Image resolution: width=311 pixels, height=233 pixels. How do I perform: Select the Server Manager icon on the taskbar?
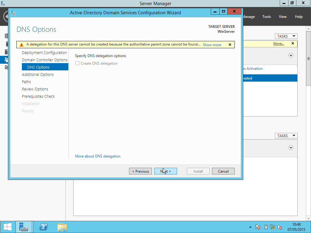tap(24, 227)
